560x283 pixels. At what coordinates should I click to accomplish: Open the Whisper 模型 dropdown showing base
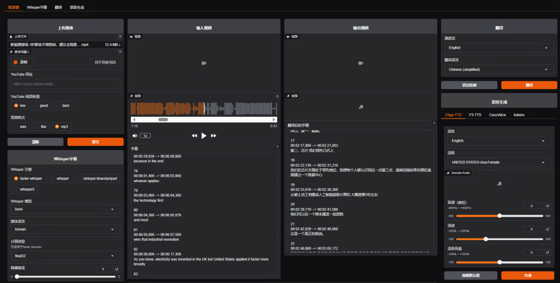tap(65, 209)
